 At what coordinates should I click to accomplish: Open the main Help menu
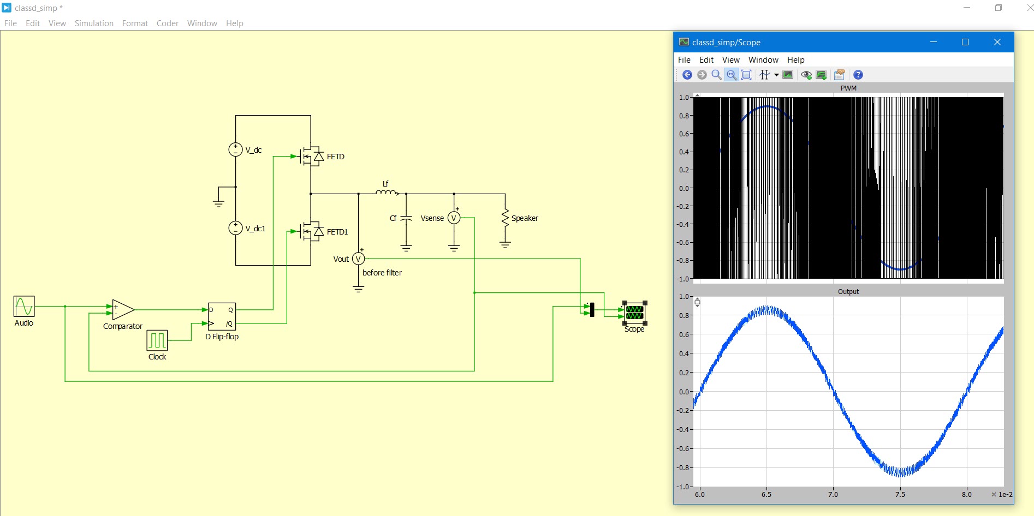tap(235, 23)
